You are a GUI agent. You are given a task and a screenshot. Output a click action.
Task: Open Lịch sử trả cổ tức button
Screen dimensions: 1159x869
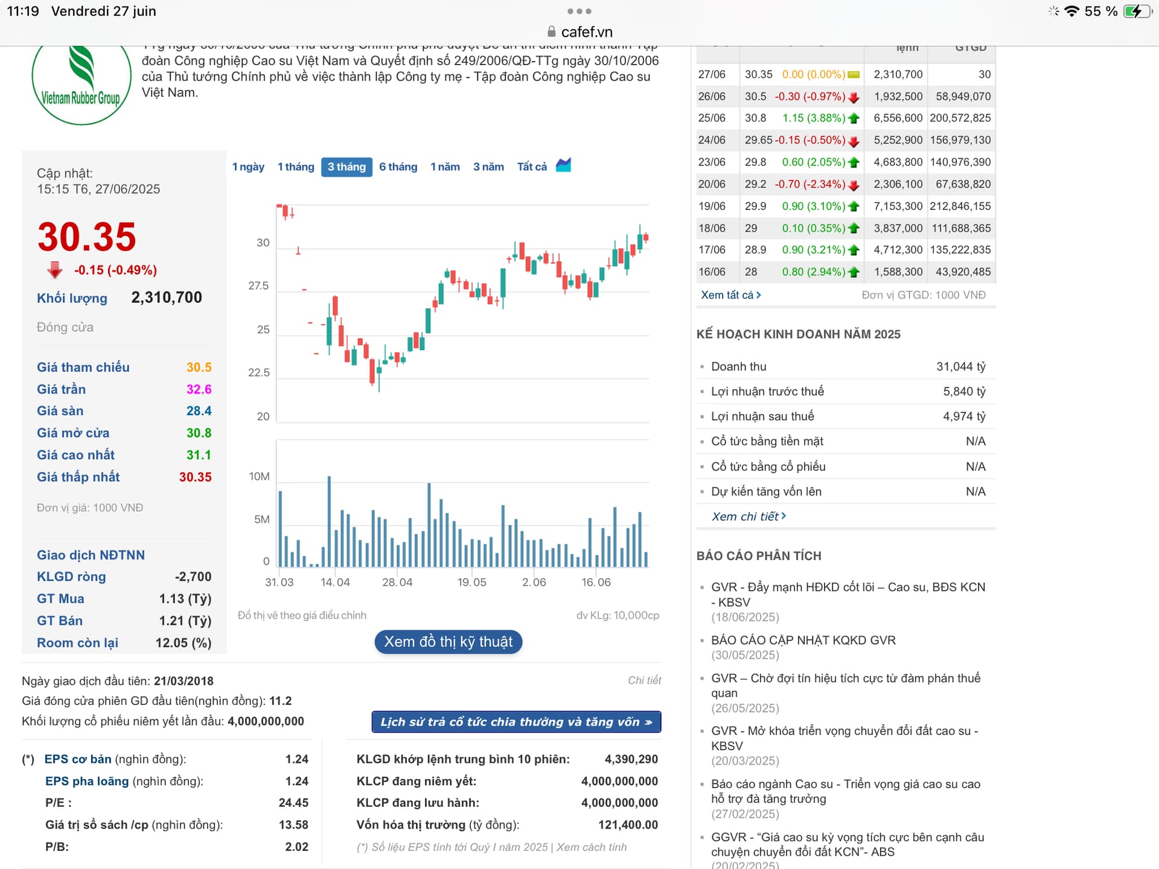516,722
